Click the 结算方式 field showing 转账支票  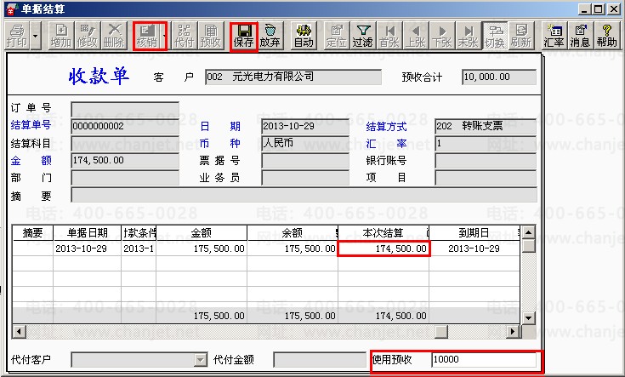pyautogui.click(x=486, y=127)
